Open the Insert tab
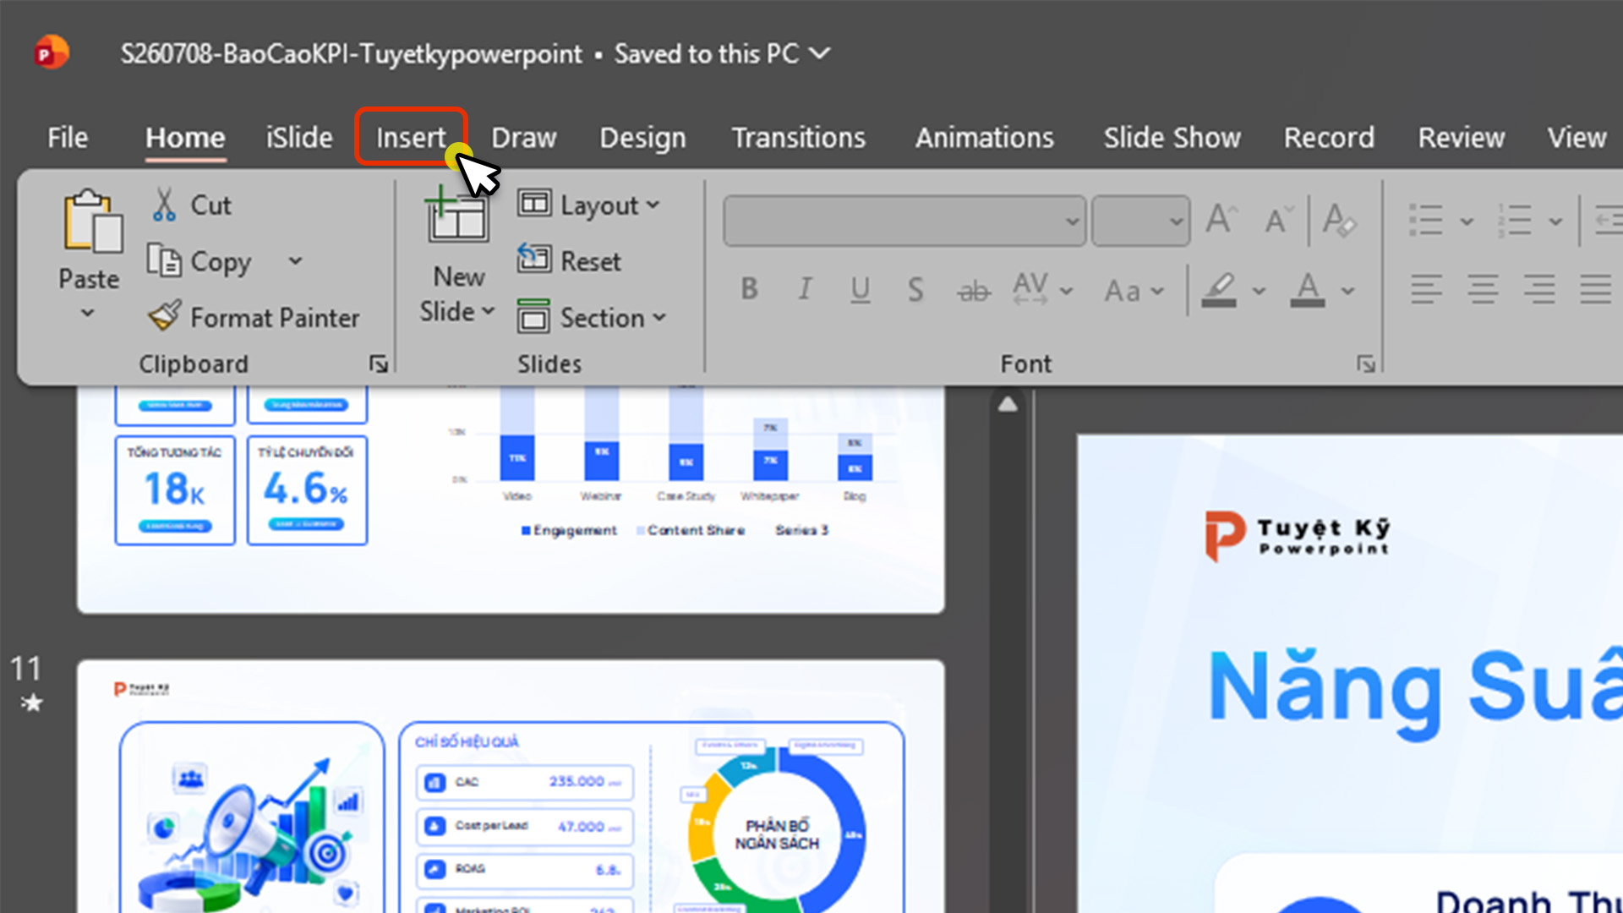This screenshot has height=913, width=1623. coord(411,137)
